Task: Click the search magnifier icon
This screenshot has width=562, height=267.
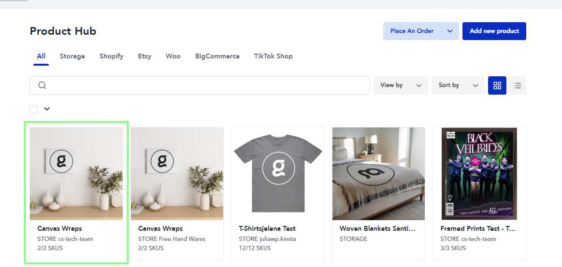Action: 42,85
